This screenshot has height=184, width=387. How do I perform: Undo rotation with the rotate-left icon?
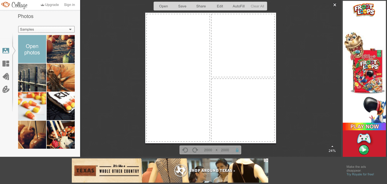click(x=185, y=150)
